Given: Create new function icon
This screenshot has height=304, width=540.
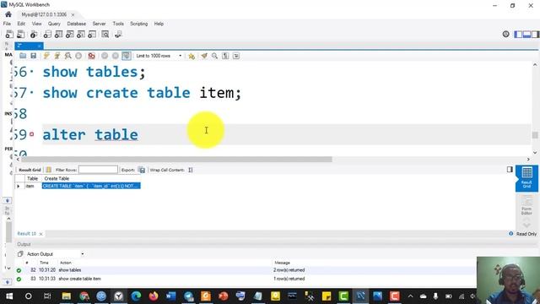Looking at the screenshot, I should 92,34.
